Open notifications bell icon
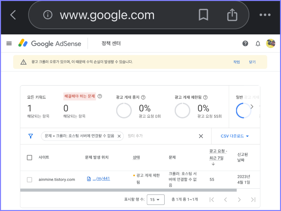This screenshot has width=281, height=211. (258, 44)
